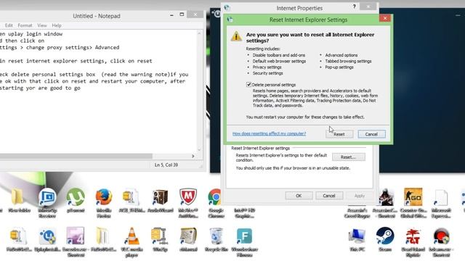This screenshot has height=261, width=465.
Task: Select the purple number 4 shortcut icon
Action: point(76,241)
